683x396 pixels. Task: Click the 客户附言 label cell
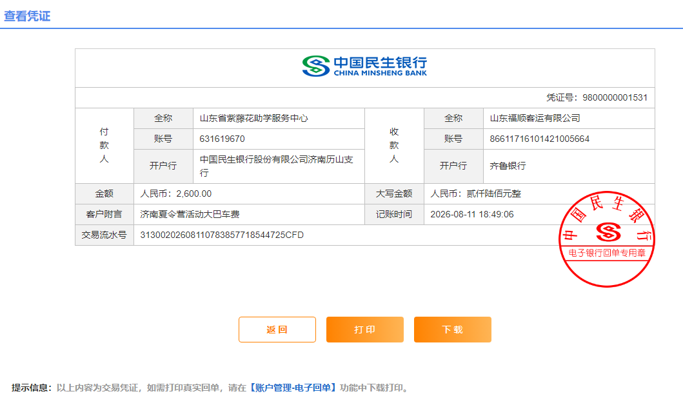tap(104, 214)
